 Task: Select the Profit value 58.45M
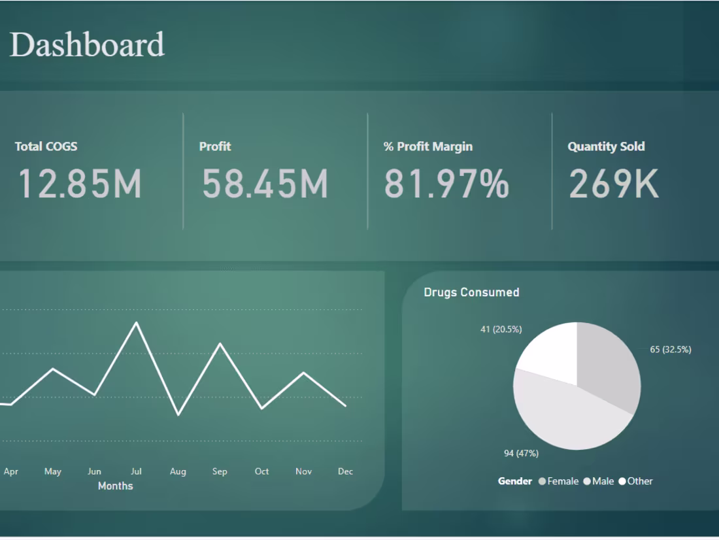click(x=265, y=183)
